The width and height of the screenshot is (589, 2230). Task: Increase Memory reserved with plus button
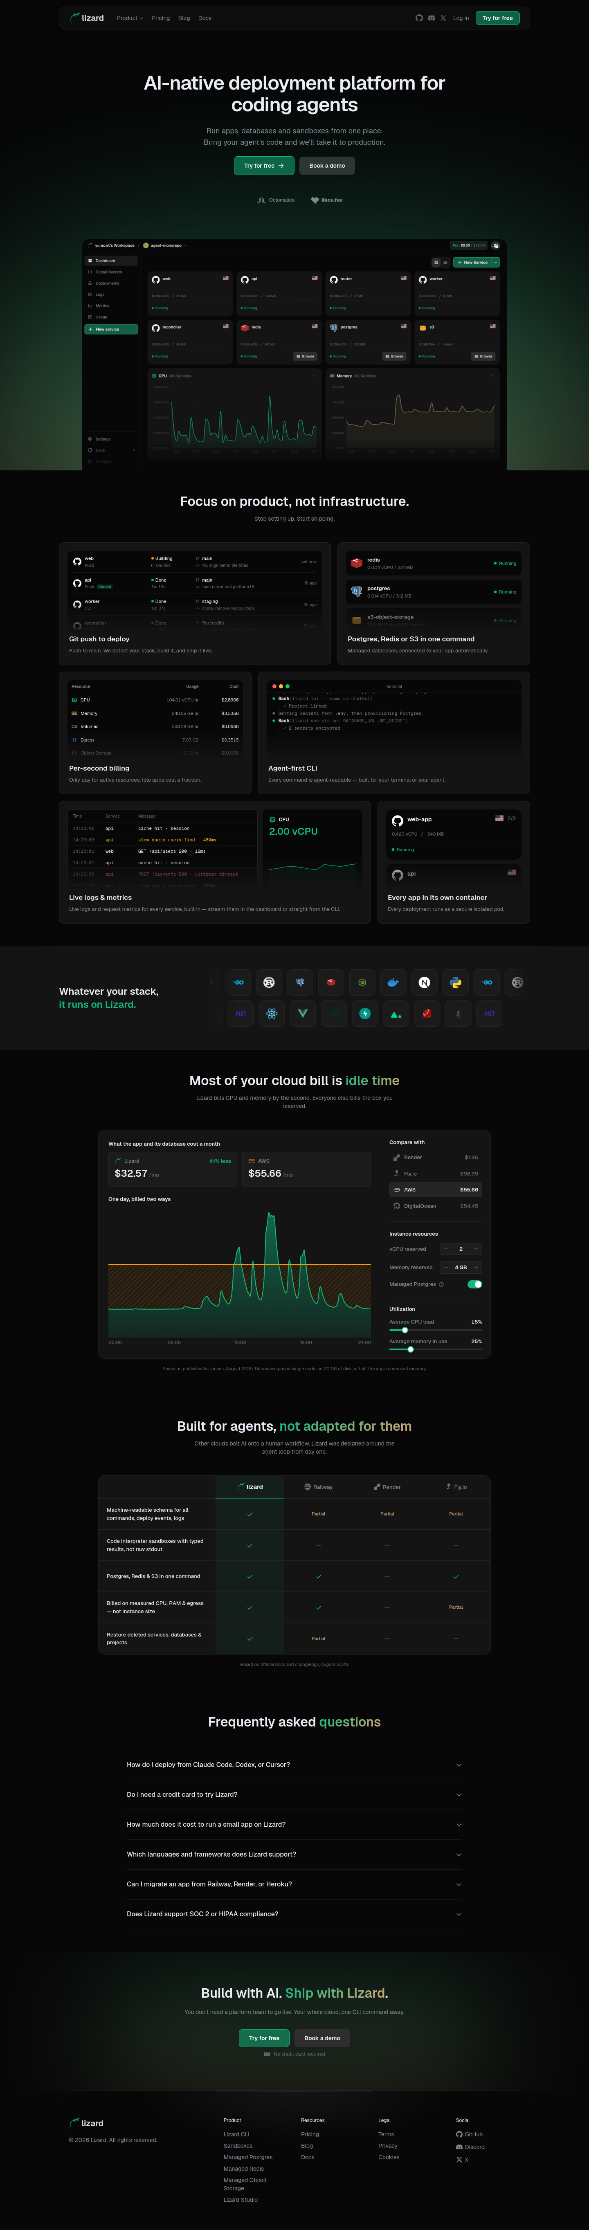click(477, 1267)
